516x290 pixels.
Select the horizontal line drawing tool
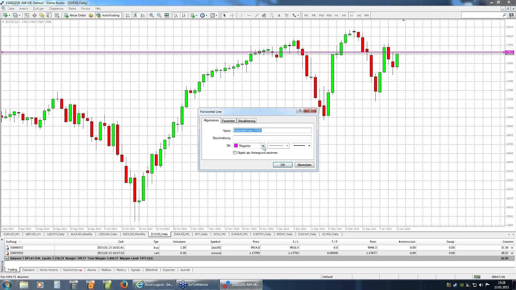point(249,15)
